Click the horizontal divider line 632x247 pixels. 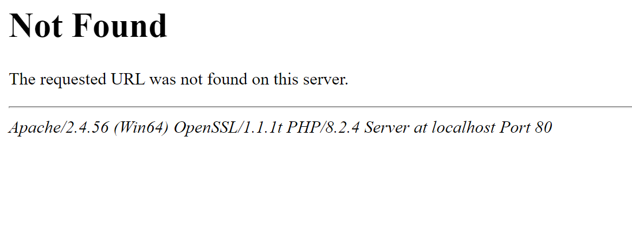tap(320, 107)
